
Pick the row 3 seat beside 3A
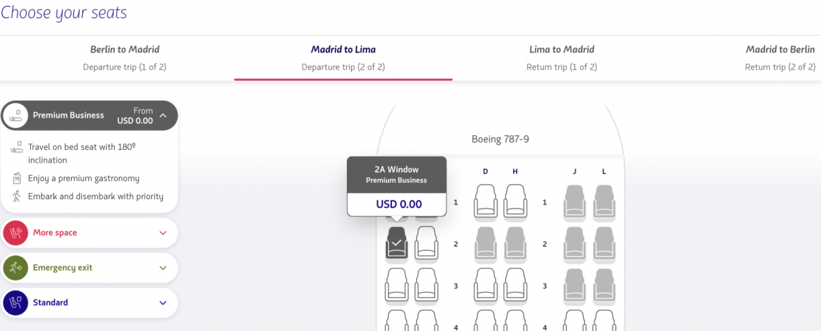point(426,284)
